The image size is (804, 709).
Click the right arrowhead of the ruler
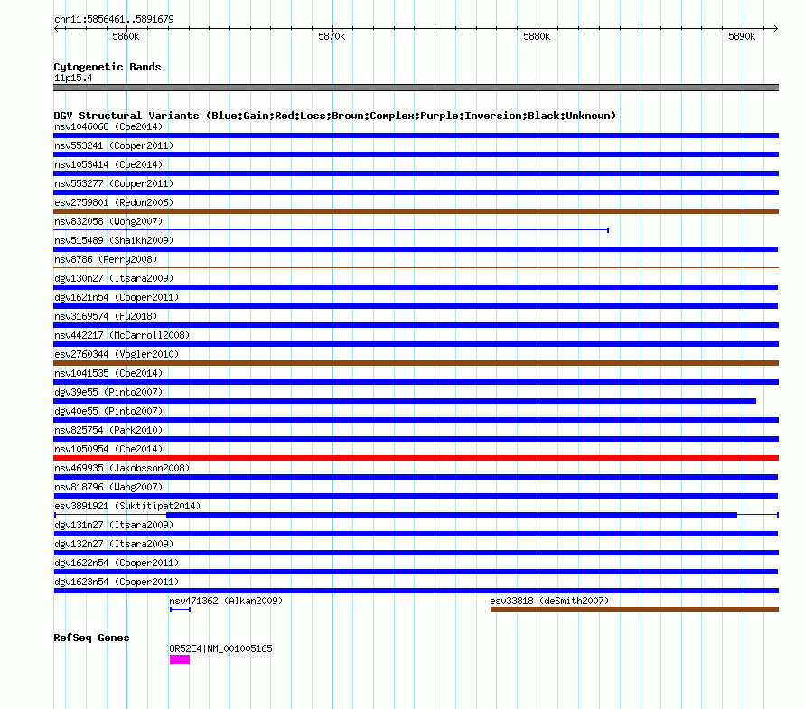(775, 28)
